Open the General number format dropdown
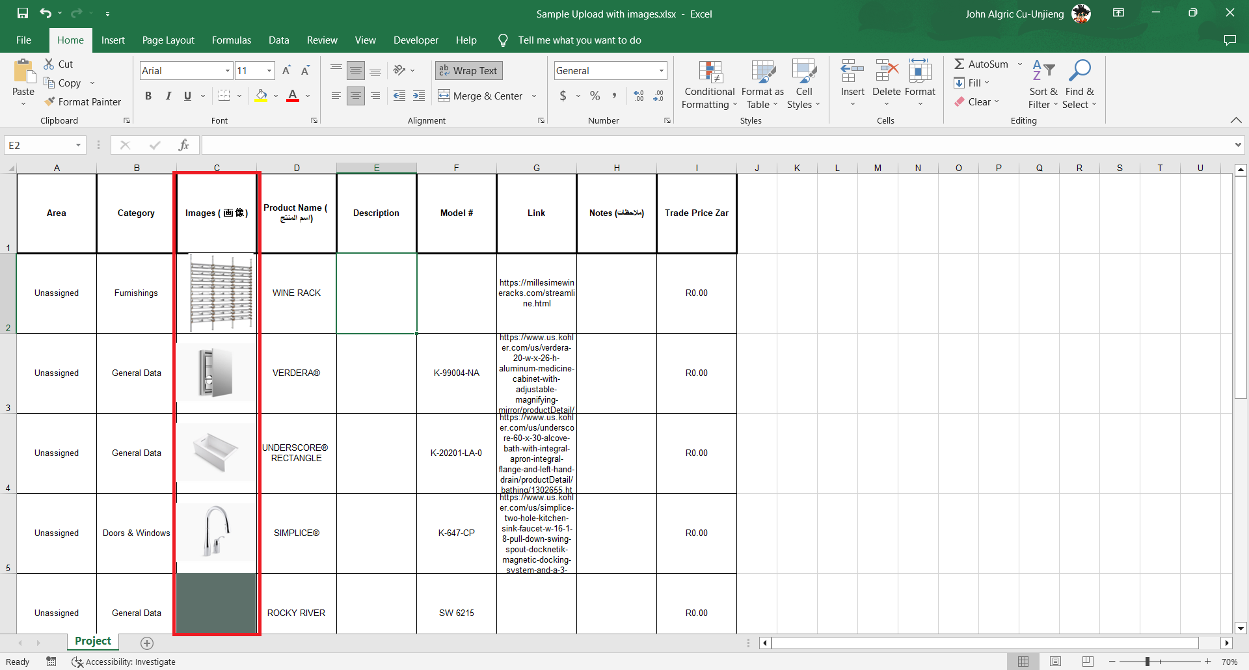The width and height of the screenshot is (1249, 670). point(662,70)
